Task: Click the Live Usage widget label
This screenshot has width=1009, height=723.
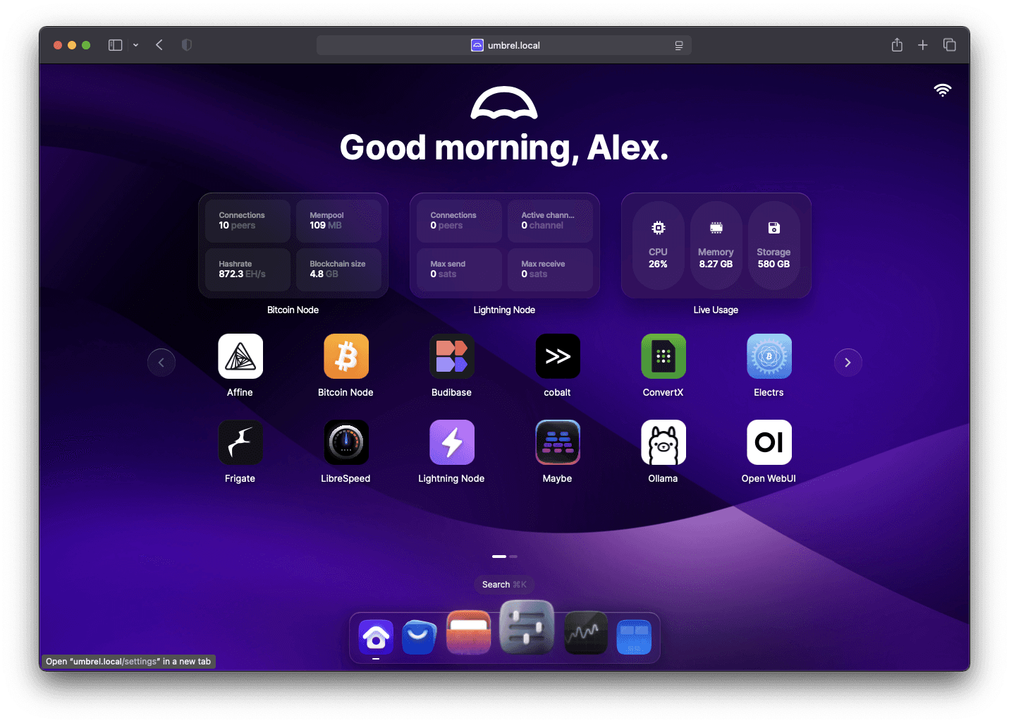Action: coord(716,310)
